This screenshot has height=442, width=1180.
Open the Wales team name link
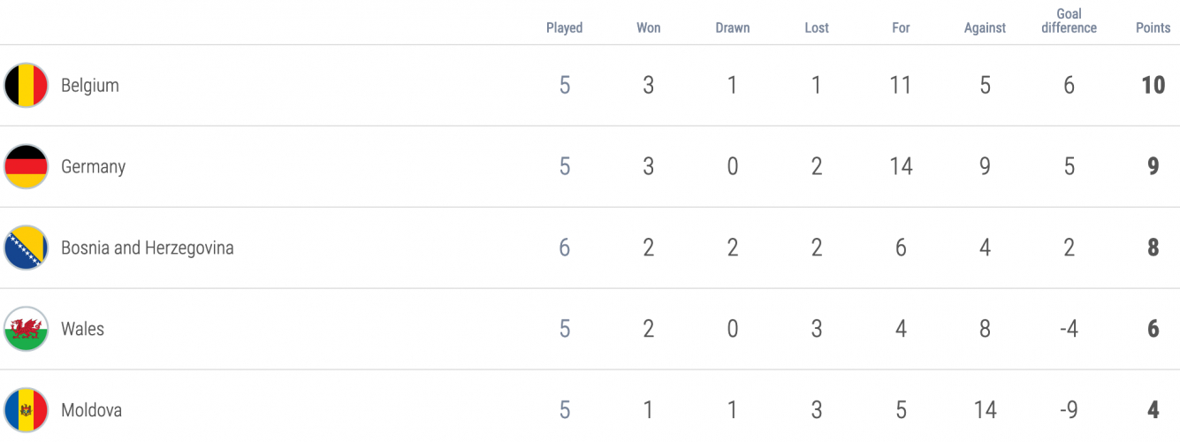tap(82, 329)
